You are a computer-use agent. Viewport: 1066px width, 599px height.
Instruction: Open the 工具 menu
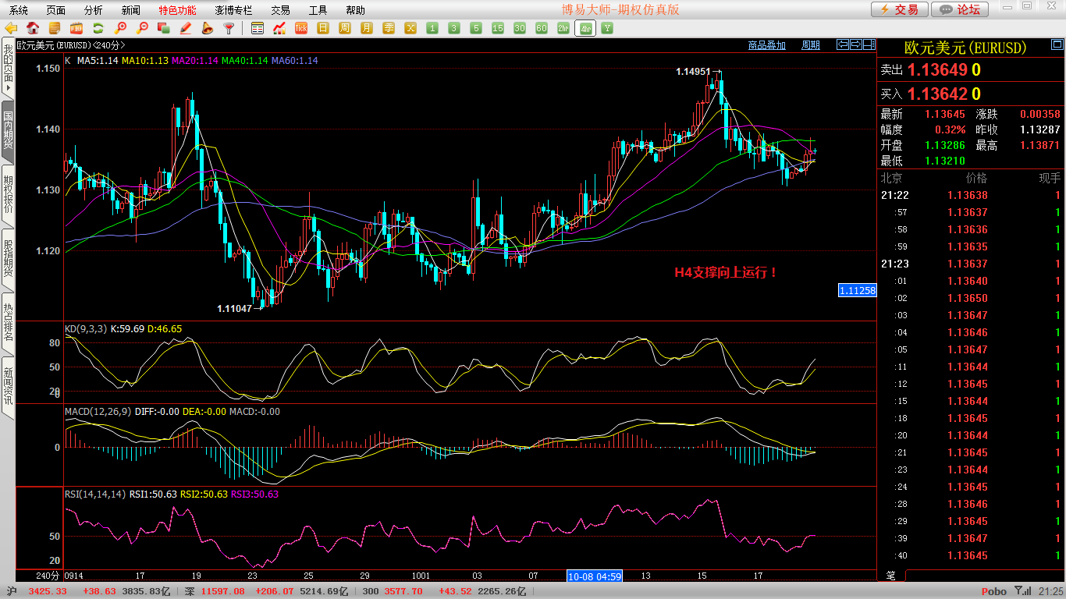point(318,10)
